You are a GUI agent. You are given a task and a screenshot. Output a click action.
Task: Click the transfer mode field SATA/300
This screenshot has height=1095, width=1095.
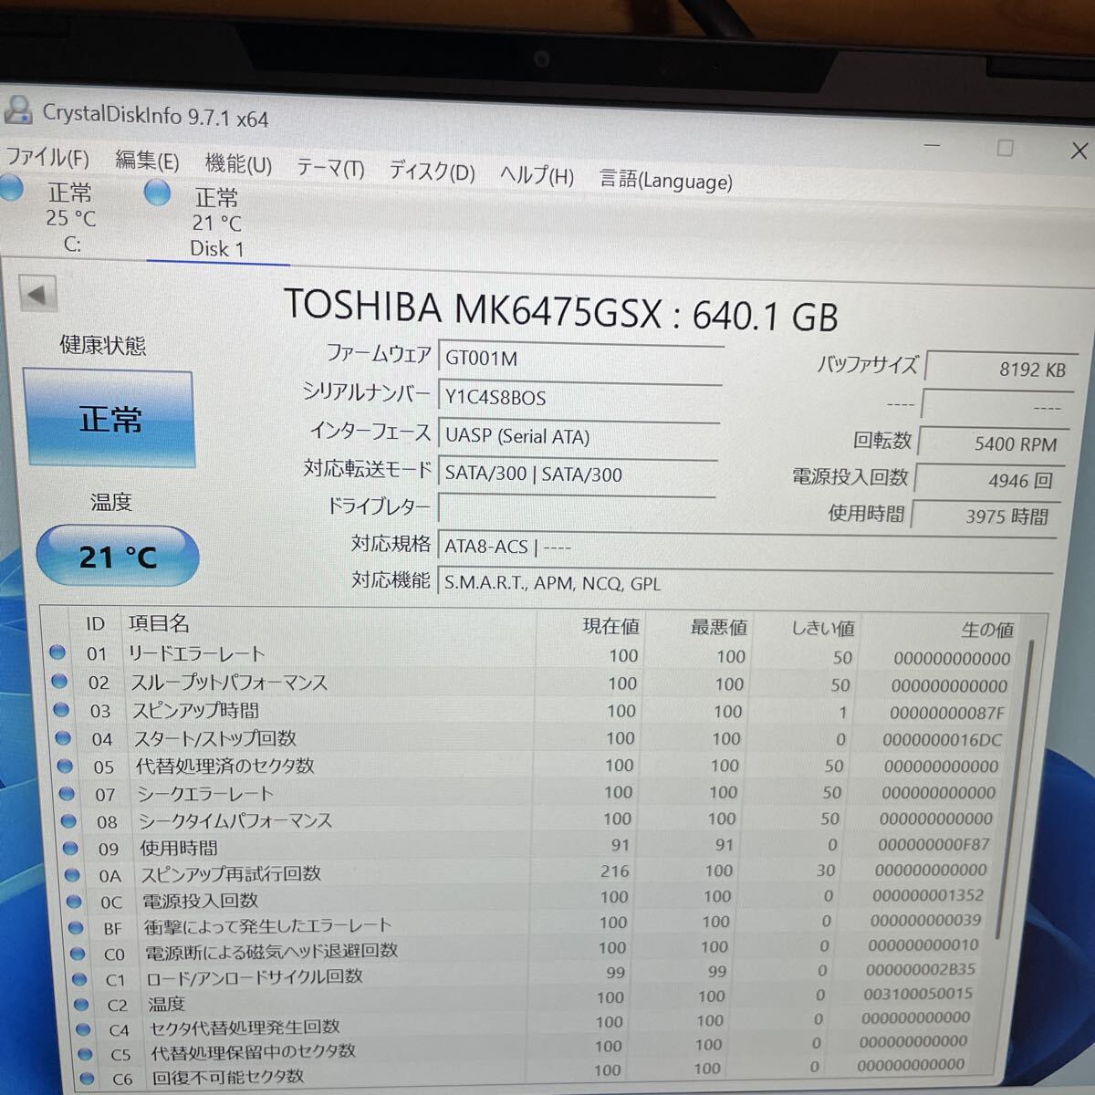(577, 474)
